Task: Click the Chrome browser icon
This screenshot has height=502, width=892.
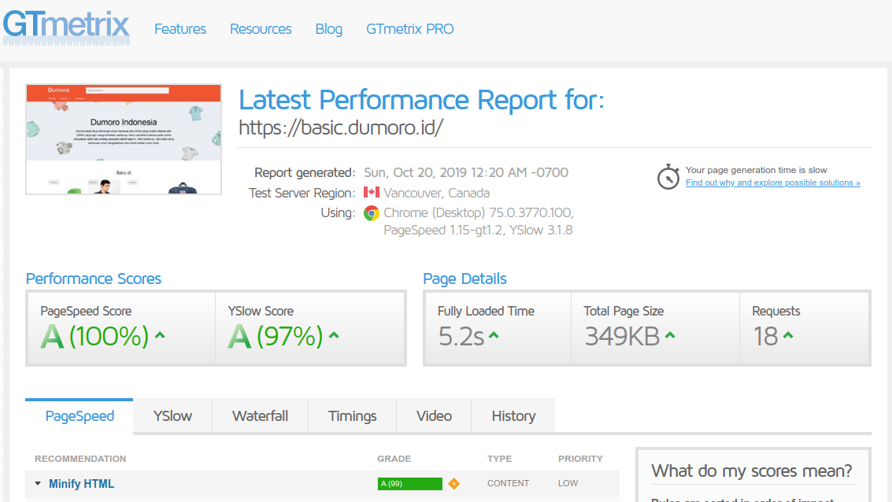Action: (372, 213)
